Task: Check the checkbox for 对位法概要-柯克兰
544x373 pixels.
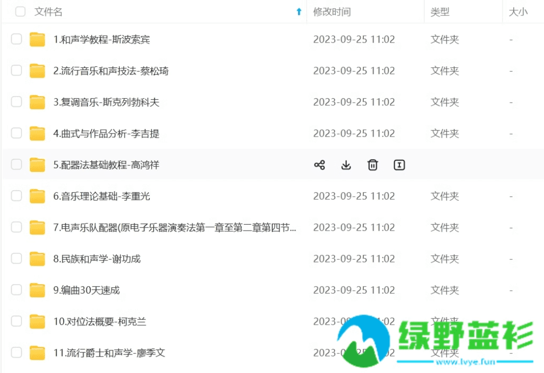Action: pyautogui.click(x=16, y=321)
